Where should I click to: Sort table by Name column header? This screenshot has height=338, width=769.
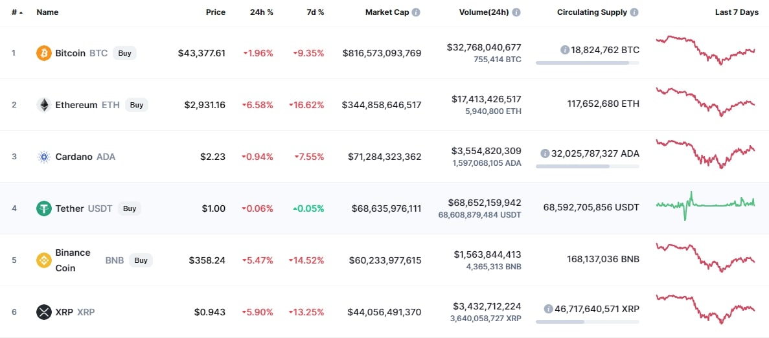47,12
